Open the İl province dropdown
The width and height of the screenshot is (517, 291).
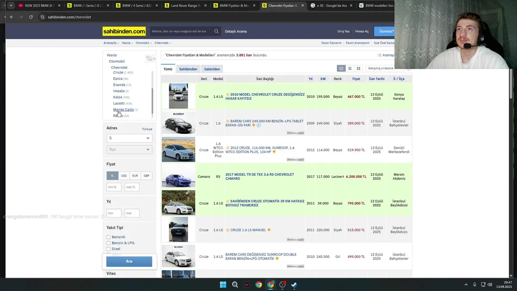pyautogui.click(x=129, y=138)
